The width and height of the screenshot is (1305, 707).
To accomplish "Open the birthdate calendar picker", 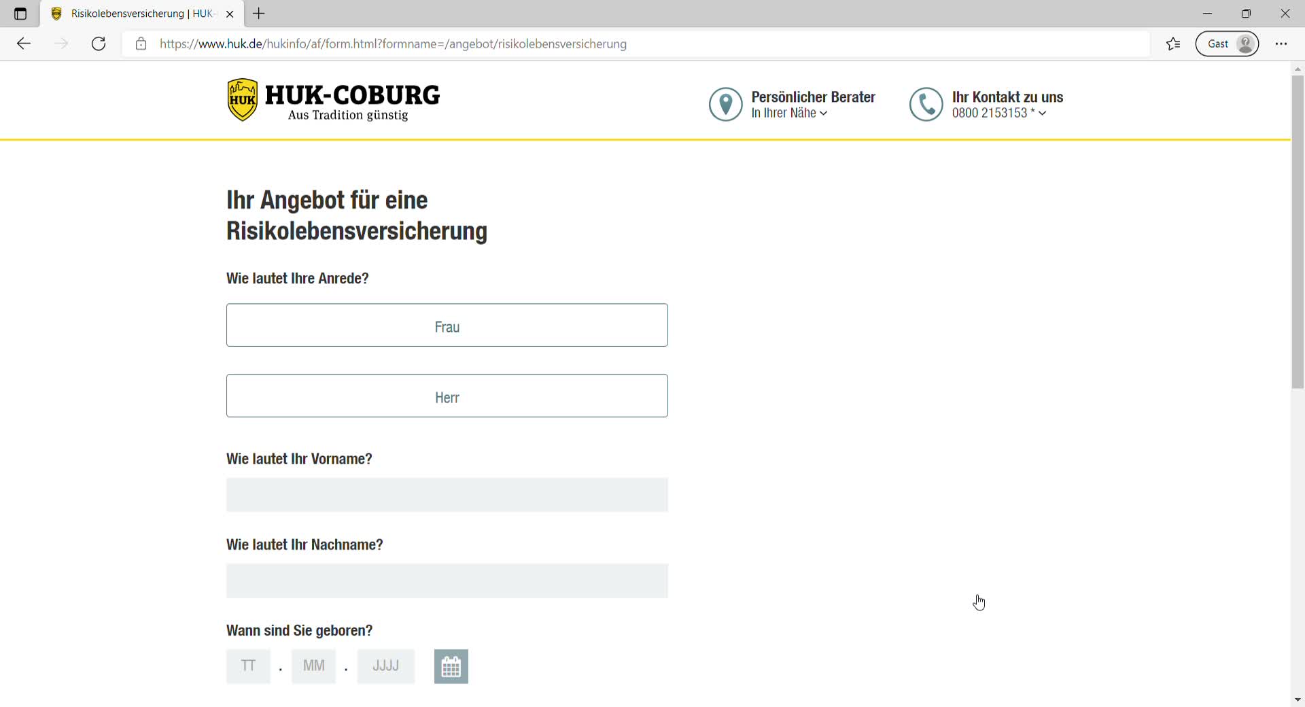I will coord(451,666).
